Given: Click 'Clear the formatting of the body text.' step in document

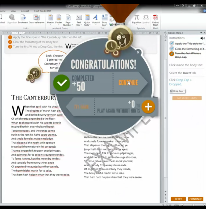Looking at the screenshot, I should tap(36, 42).
